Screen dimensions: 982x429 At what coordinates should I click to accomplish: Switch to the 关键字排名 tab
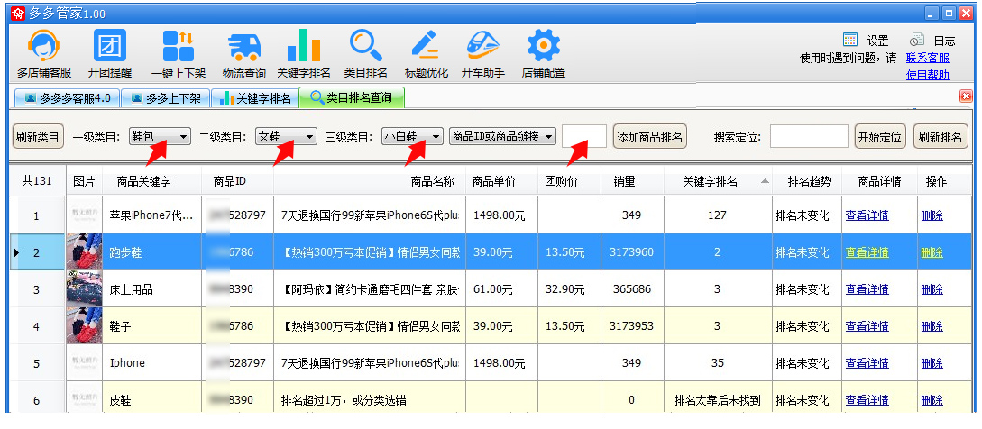coord(255,98)
